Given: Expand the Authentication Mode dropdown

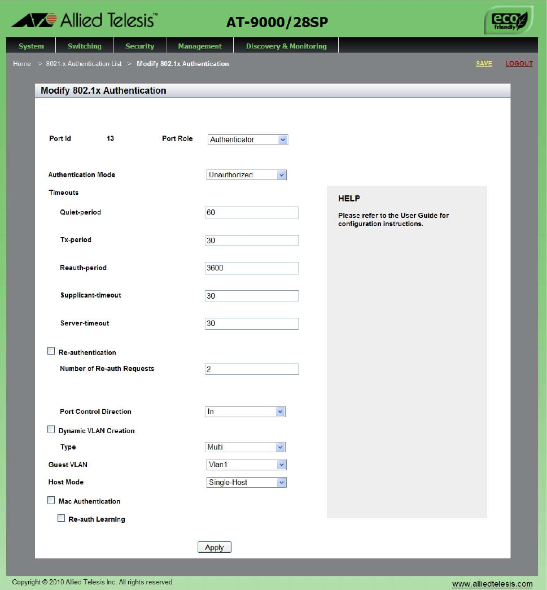Looking at the screenshot, I should click(x=247, y=175).
